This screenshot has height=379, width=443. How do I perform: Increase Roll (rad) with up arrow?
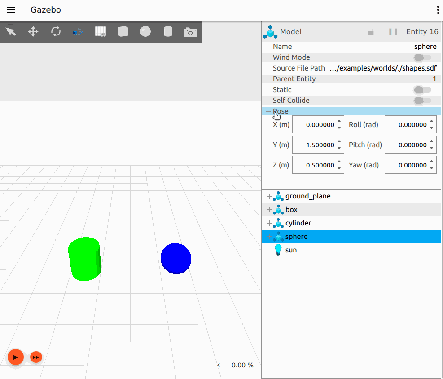click(x=431, y=121)
